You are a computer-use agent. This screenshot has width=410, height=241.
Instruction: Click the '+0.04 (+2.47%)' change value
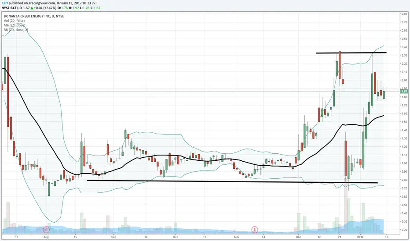click(x=45, y=8)
